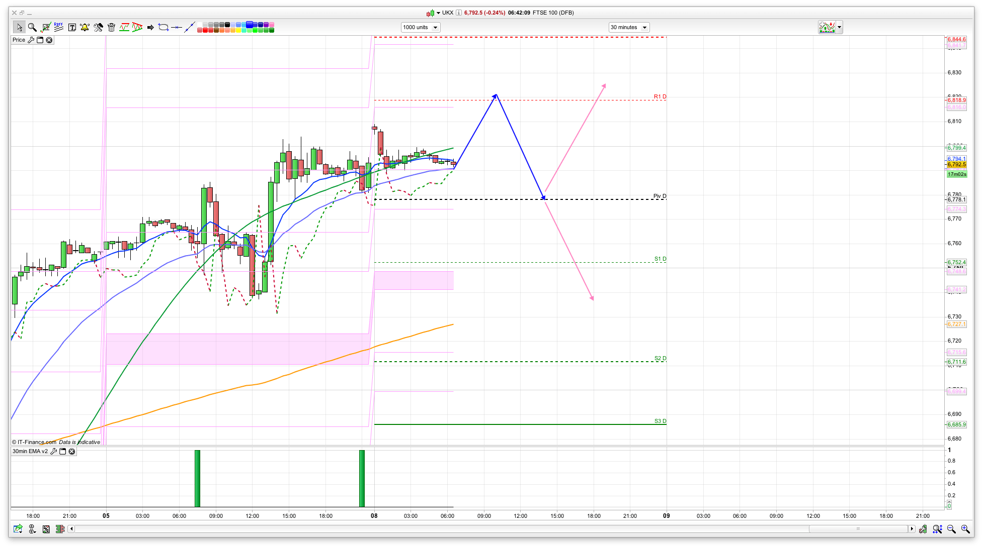Click the Piv D pivot label
Viewport: 983px width, 548px height.
click(660, 196)
